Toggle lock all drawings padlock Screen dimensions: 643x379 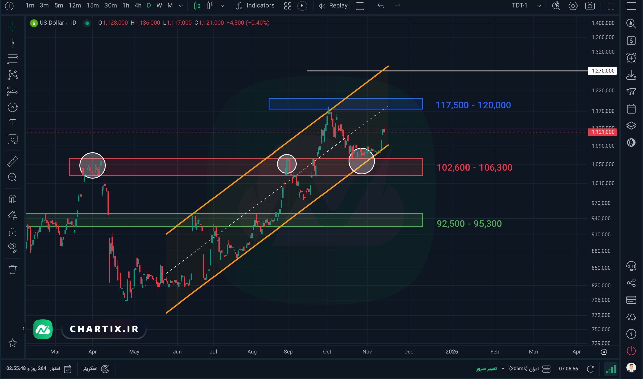12,232
